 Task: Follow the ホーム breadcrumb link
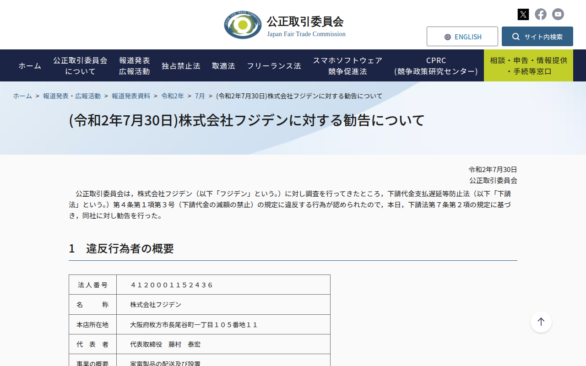(22, 96)
